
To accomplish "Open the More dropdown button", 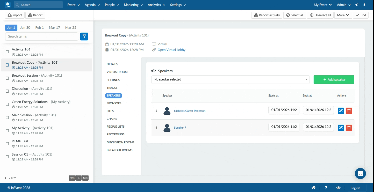I will click(x=343, y=15).
